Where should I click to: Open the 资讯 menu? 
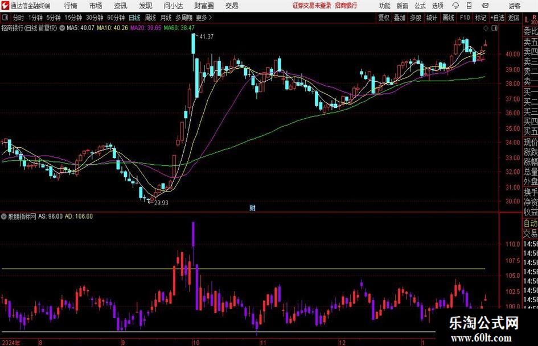121,6
